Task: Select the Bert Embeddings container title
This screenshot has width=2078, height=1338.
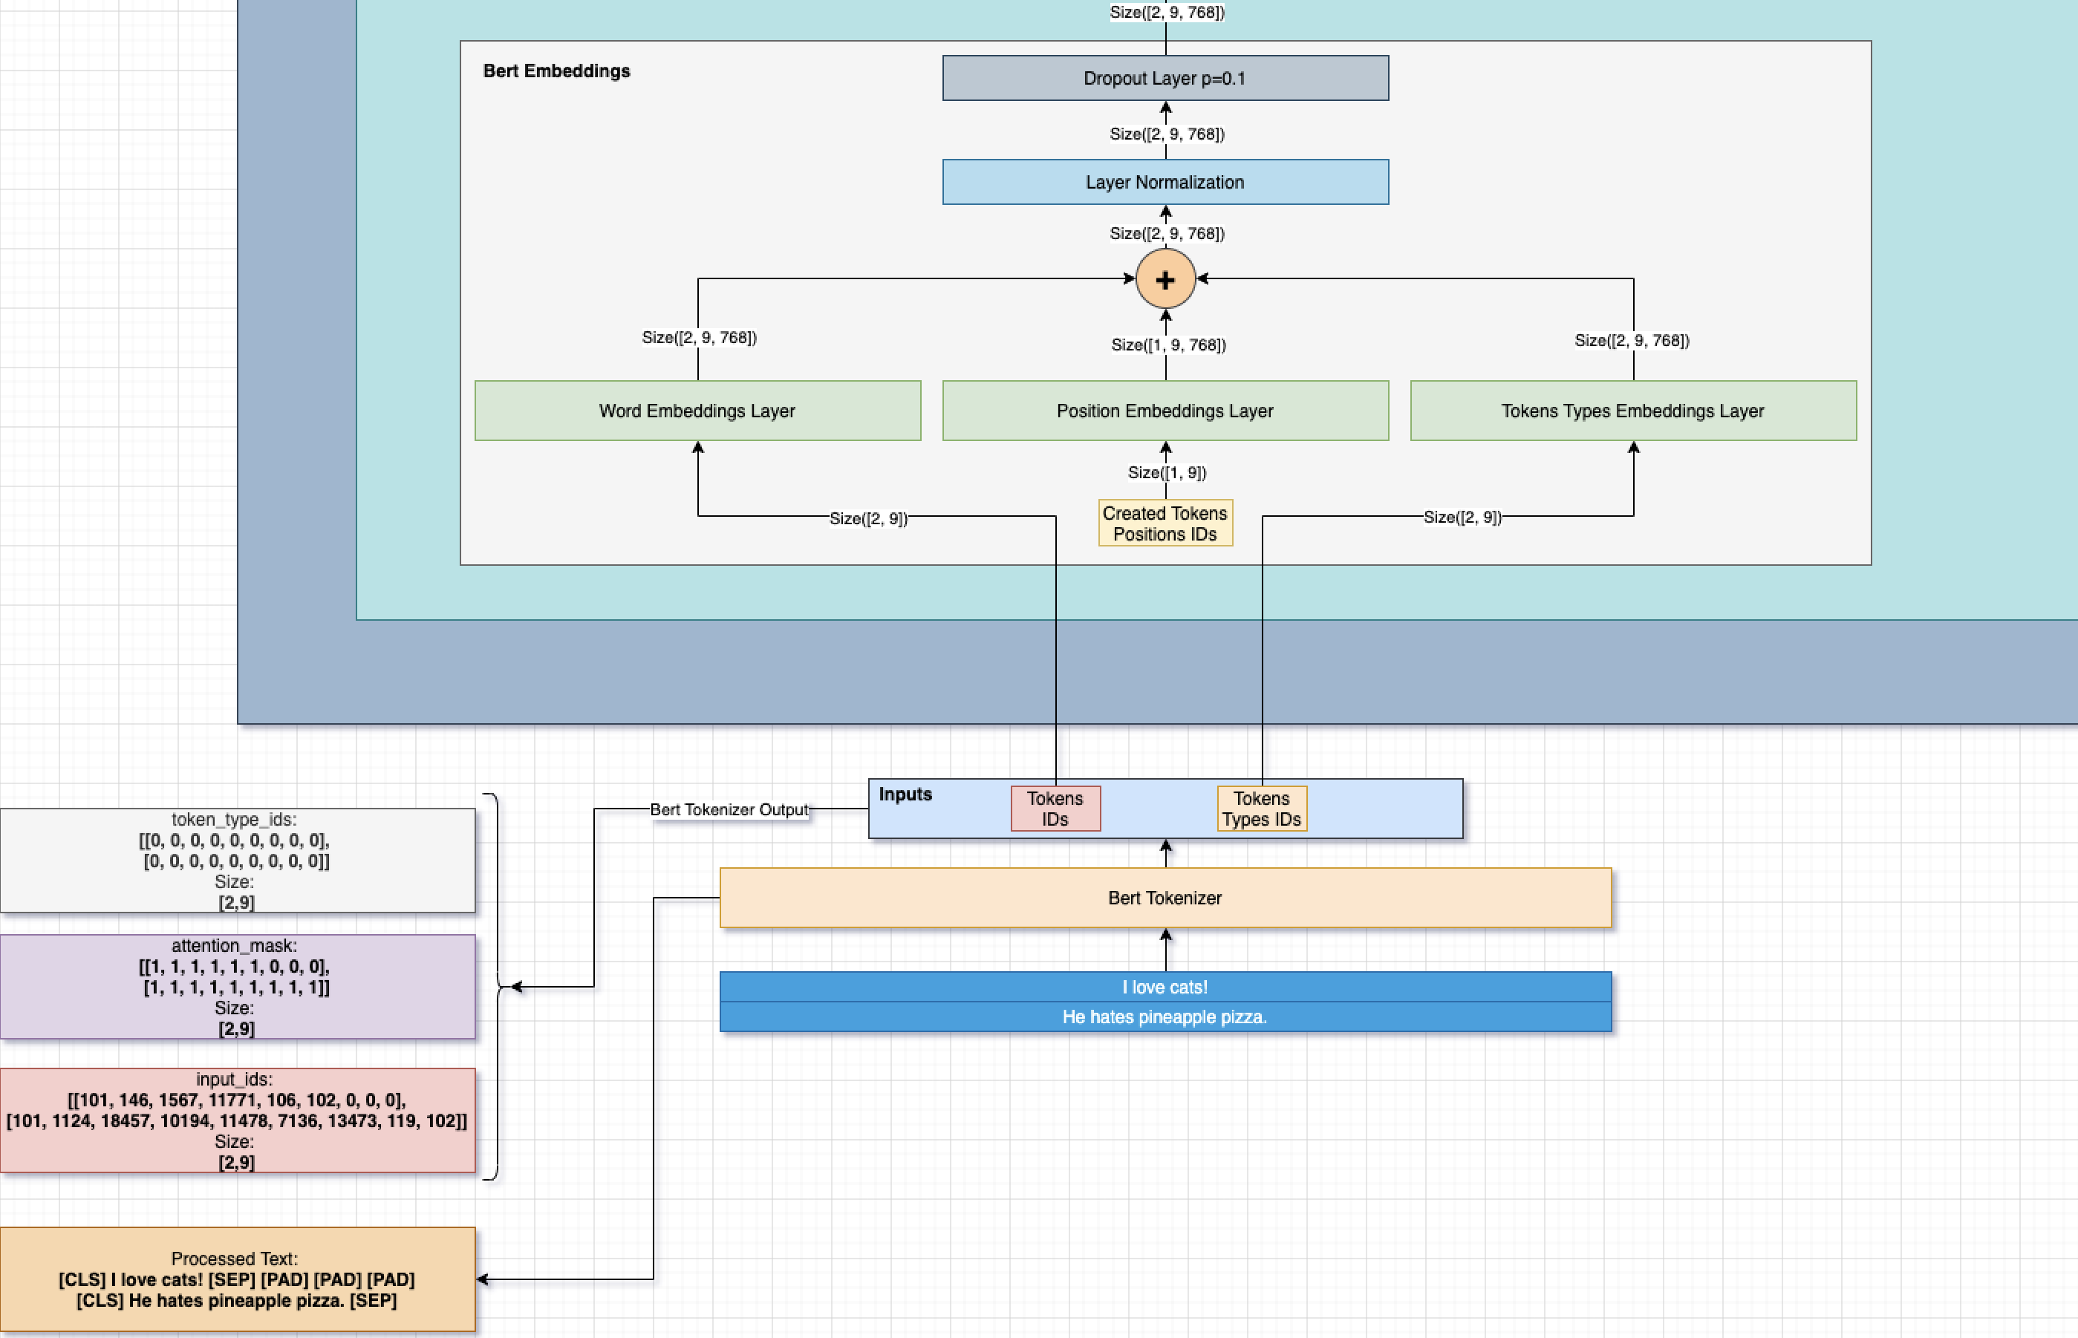Action: coord(556,71)
